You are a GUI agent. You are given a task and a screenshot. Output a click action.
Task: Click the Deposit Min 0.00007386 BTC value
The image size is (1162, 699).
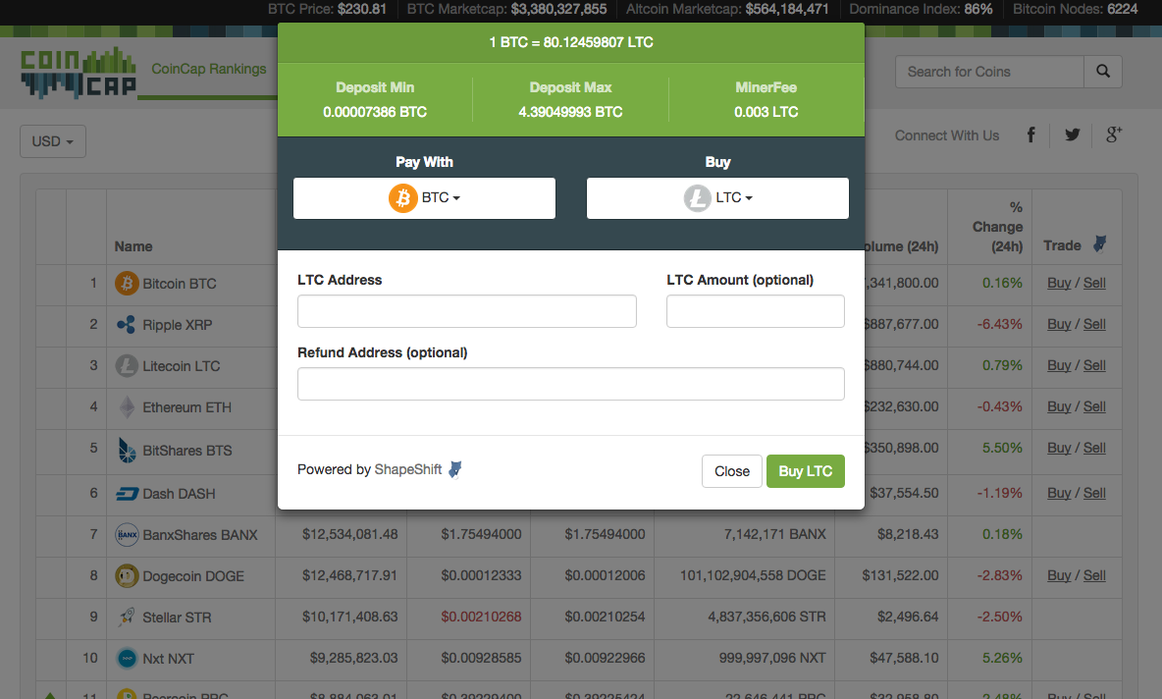coord(375,112)
